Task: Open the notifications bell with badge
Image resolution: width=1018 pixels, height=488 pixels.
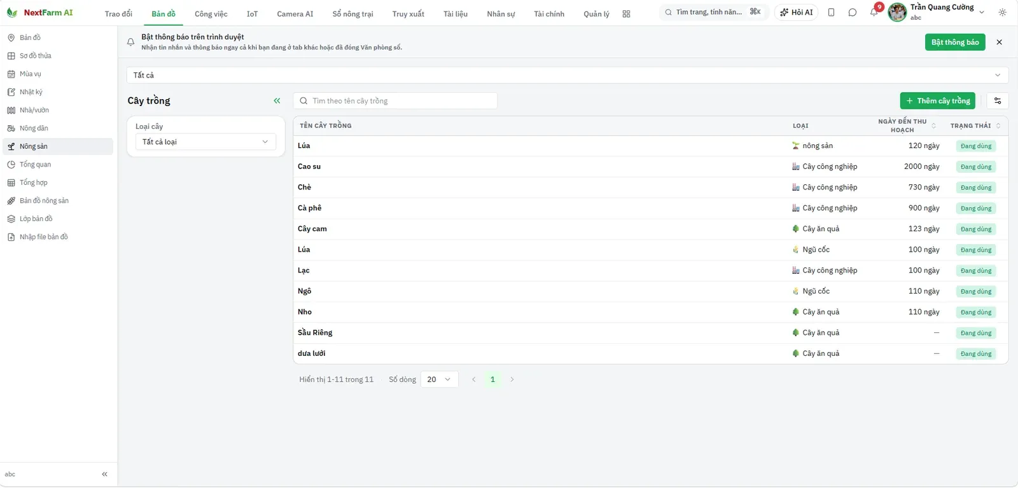Action: point(874,12)
